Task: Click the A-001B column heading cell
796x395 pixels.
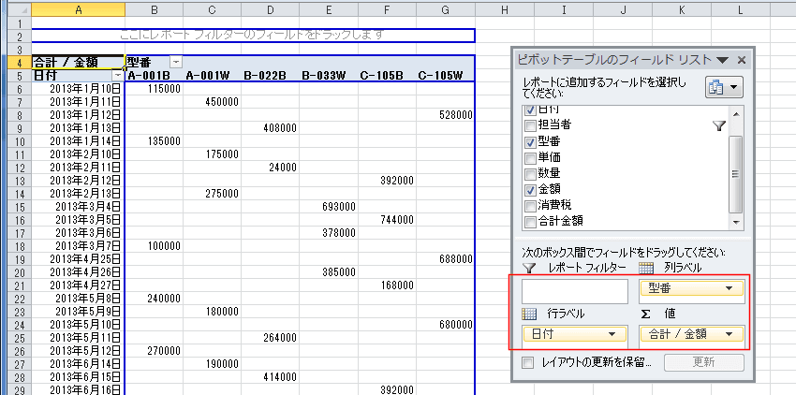Action: pos(155,75)
